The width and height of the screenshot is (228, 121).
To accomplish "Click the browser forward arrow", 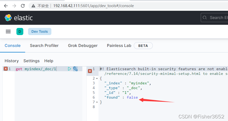I will pos(14,6).
